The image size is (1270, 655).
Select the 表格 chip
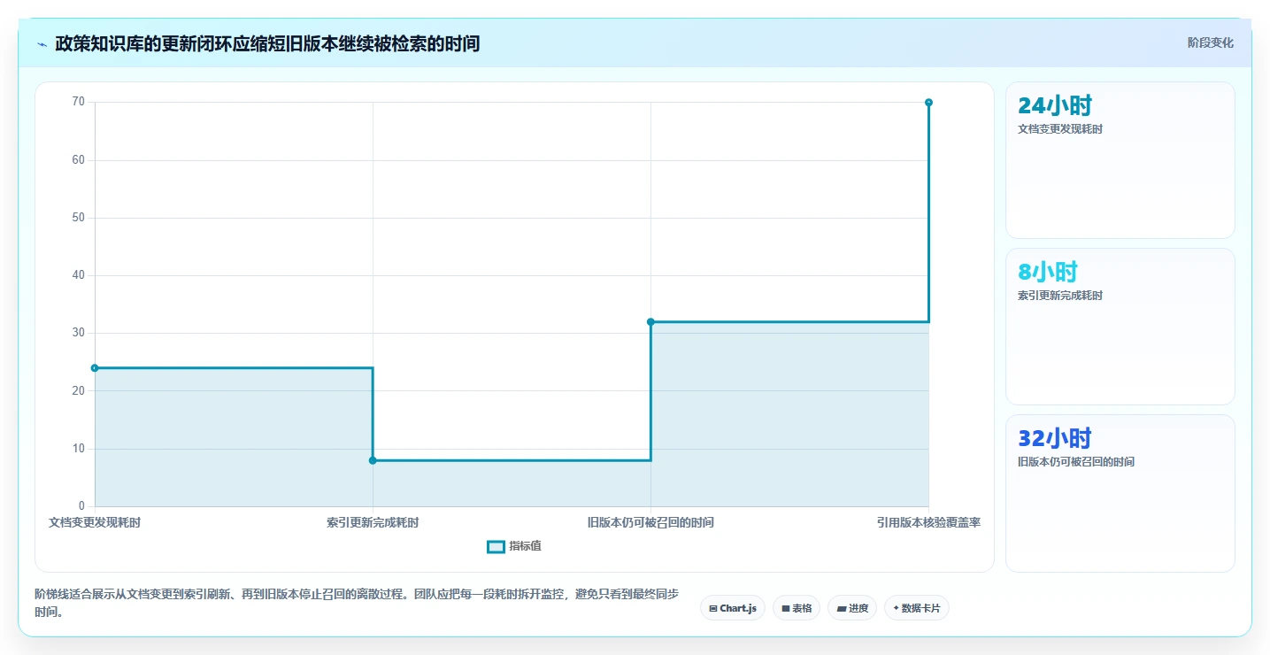[797, 608]
